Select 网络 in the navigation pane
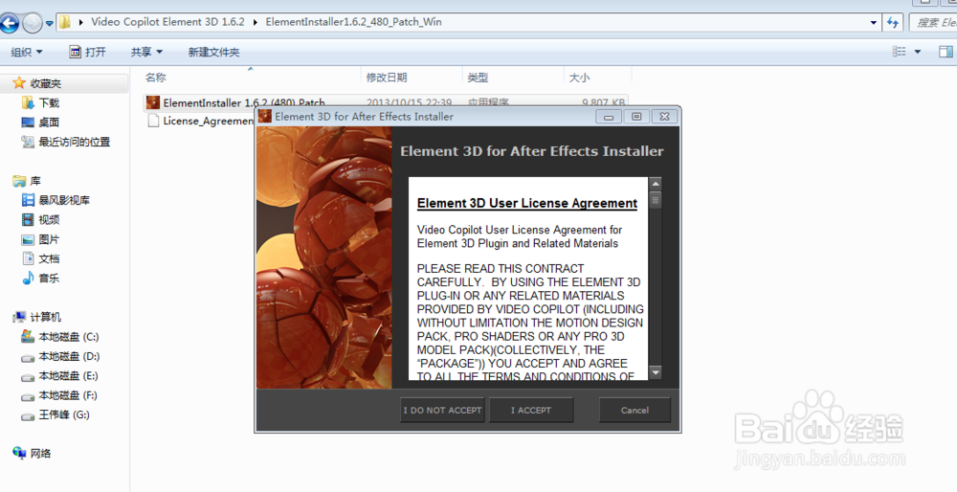Screen dimensions: 957x492 (41, 454)
